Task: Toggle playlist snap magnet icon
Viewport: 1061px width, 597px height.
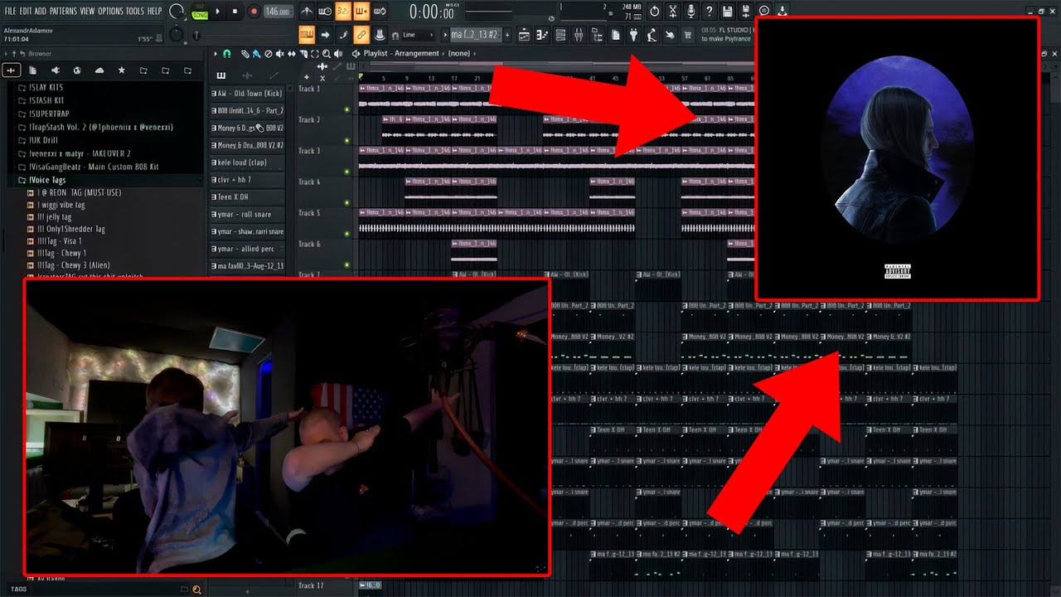Action: (x=227, y=53)
